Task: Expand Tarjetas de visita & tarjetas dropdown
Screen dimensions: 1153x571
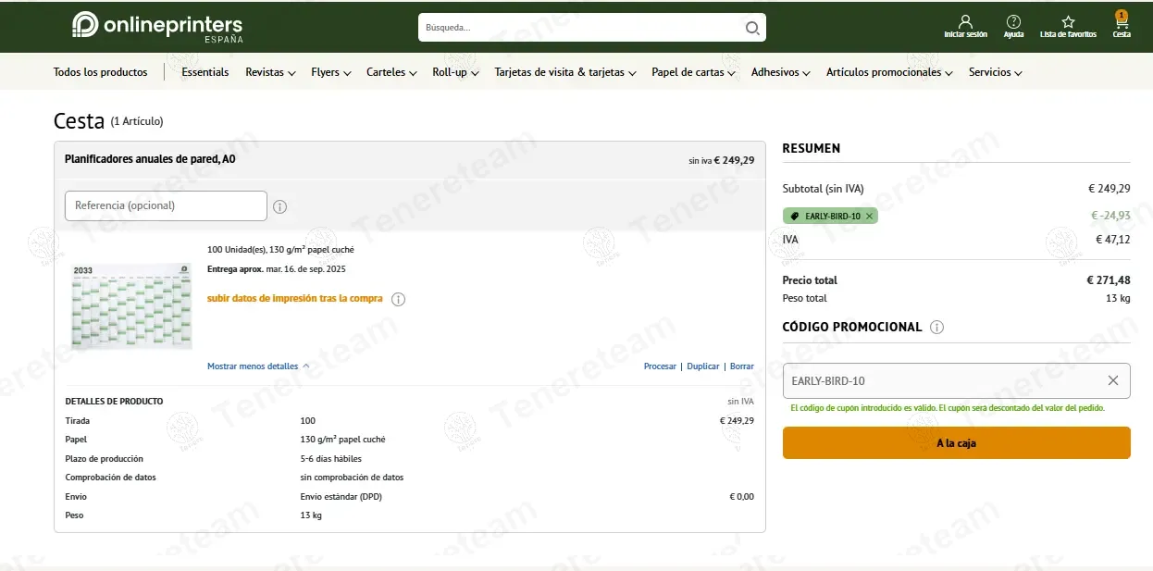Action: (565, 72)
